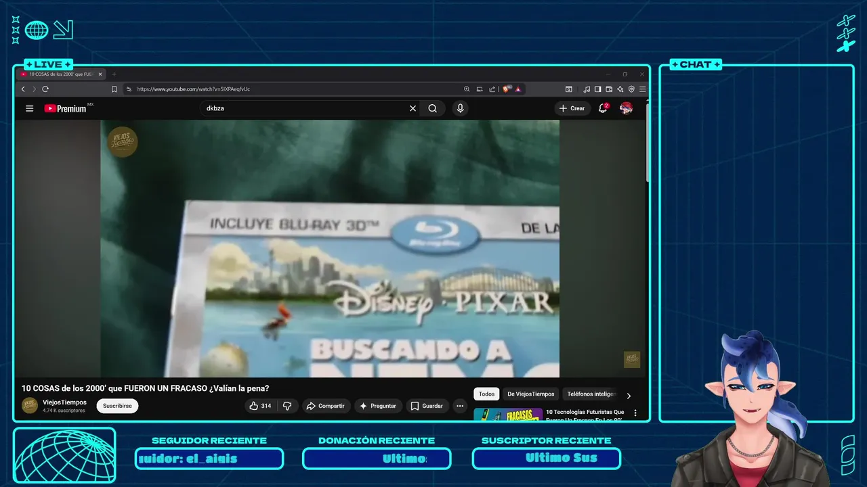The height and width of the screenshot is (487, 867).
Task: Open more actions ellipsis under video
Action: (460, 406)
